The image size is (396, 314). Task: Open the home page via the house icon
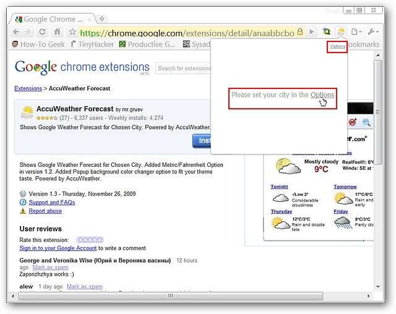(x=58, y=32)
